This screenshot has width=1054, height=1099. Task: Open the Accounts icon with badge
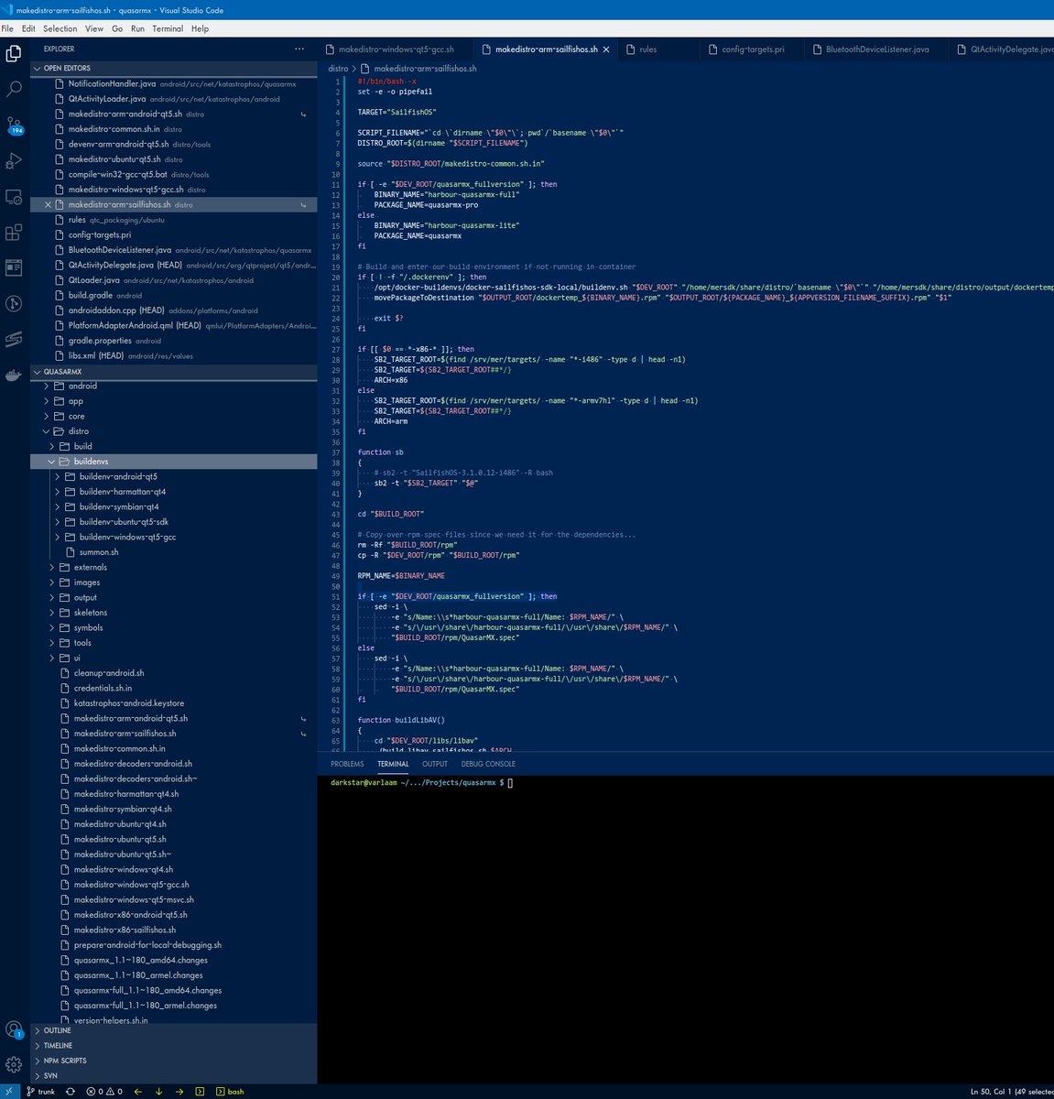(x=14, y=1030)
